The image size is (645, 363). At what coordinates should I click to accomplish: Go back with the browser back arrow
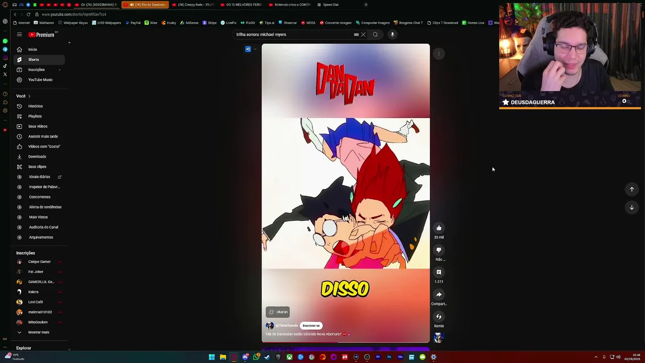tap(15, 14)
